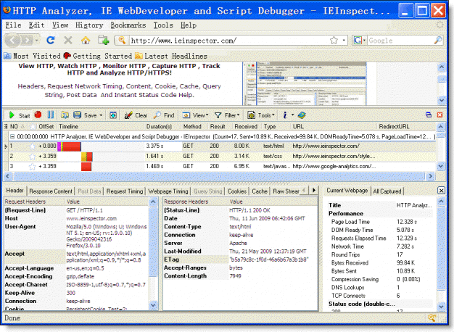Go to the Firefox Home page icon
Viewport: 454px width, 332px height.
point(86,41)
